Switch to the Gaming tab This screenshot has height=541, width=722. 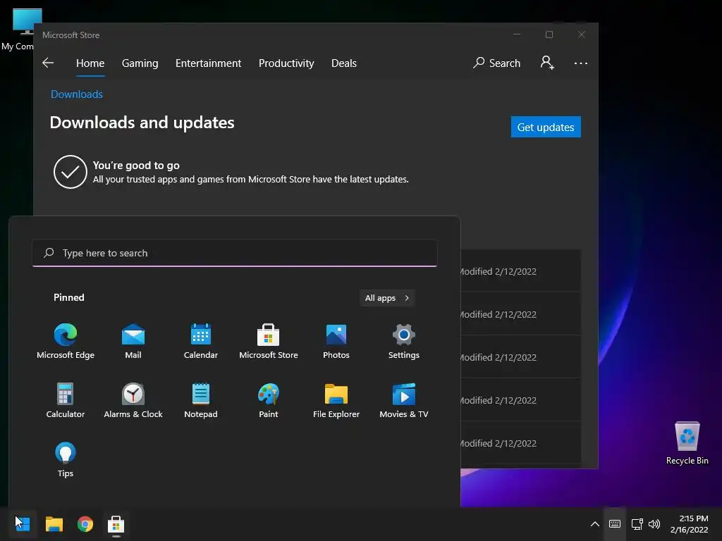pos(140,63)
